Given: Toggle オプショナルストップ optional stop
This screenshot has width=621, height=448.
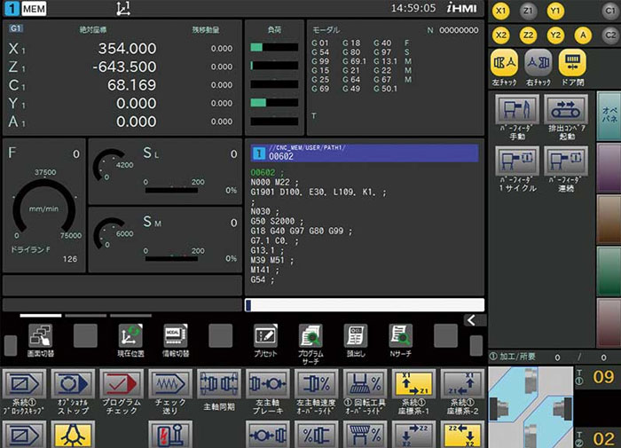Looking at the screenshot, I should point(73,384).
